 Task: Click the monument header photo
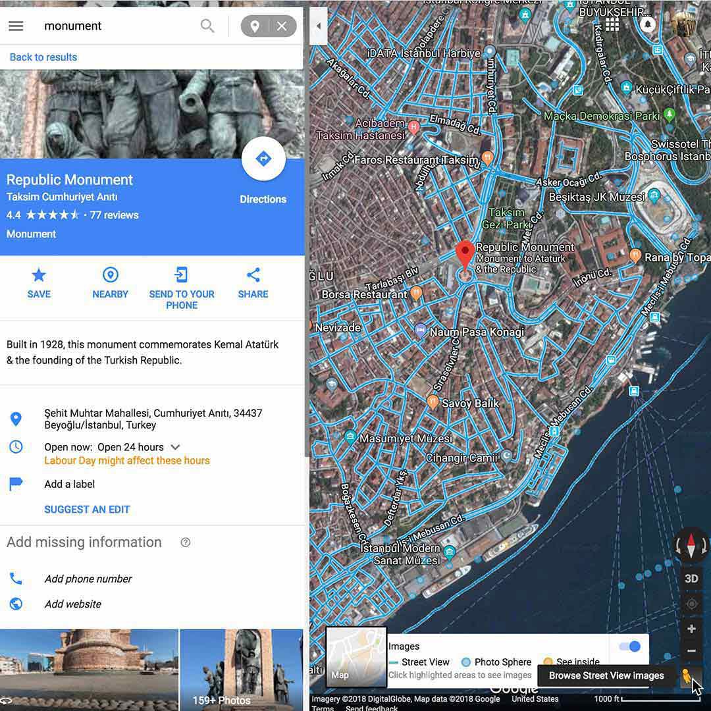click(x=152, y=115)
